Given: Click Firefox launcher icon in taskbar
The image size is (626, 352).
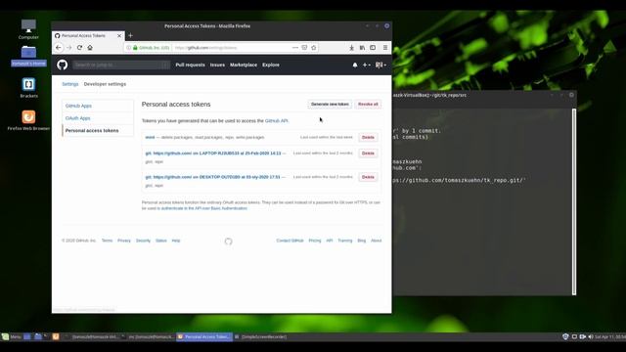Looking at the screenshot, I should point(56,336).
